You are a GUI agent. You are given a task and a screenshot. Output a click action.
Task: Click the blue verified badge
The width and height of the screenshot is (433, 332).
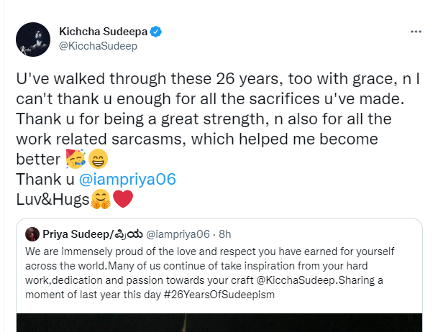155,32
